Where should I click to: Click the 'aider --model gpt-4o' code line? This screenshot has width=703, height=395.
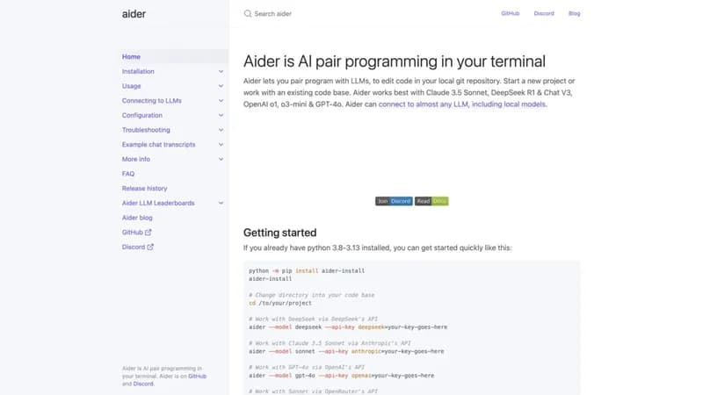[x=341, y=376]
